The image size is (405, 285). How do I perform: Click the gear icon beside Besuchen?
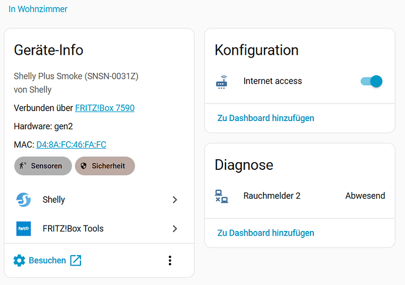click(x=19, y=260)
